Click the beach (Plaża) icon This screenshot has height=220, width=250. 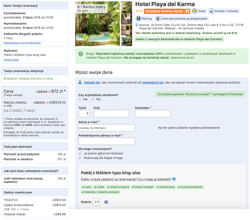pos(194,11)
